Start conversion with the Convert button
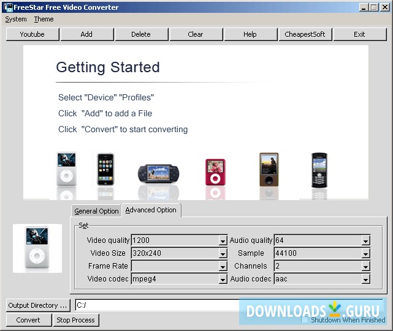Viewport: 393px width, 331px height. (x=28, y=320)
